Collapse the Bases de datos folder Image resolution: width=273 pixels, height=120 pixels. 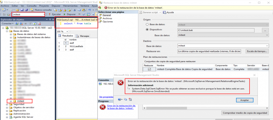(7, 31)
